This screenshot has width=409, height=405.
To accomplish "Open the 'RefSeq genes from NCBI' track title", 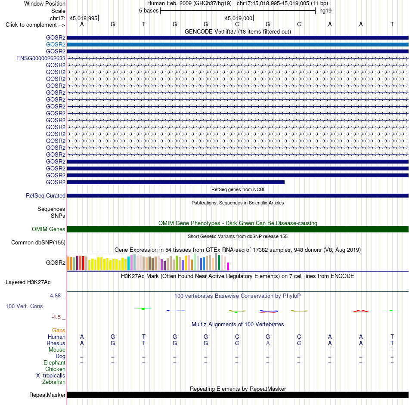I will pyautogui.click(x=238, y=190).
